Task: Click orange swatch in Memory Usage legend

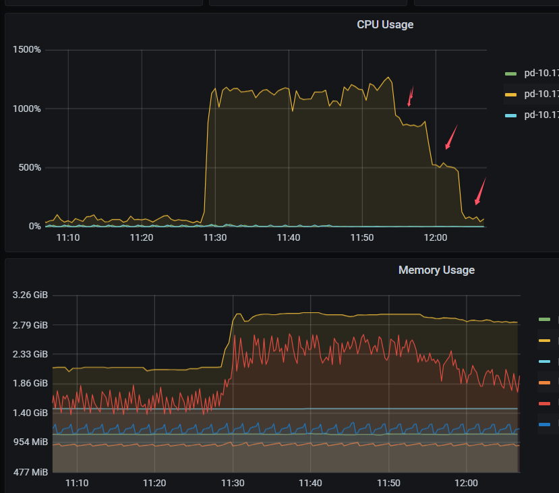Action: coord(544,382)
